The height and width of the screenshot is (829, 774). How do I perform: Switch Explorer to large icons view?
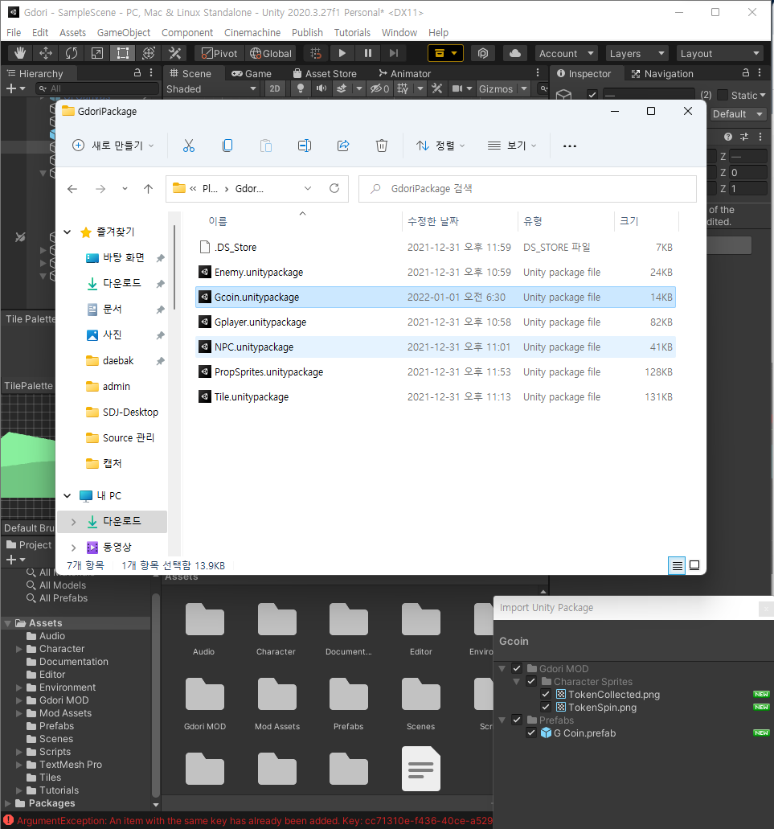pos(694,565)
